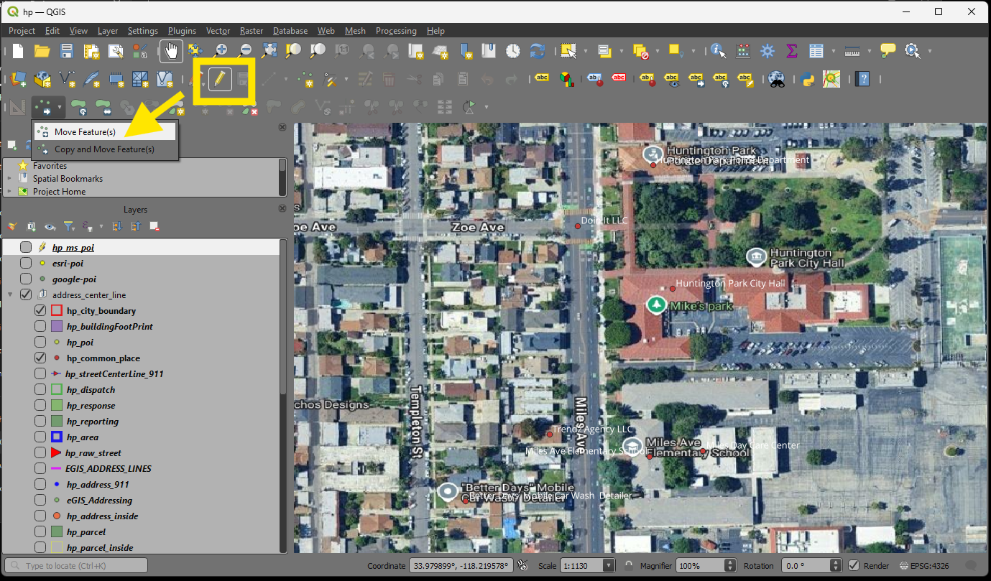
Task: Select the Pan Map hand tool
Action: [x=171, y=51]
